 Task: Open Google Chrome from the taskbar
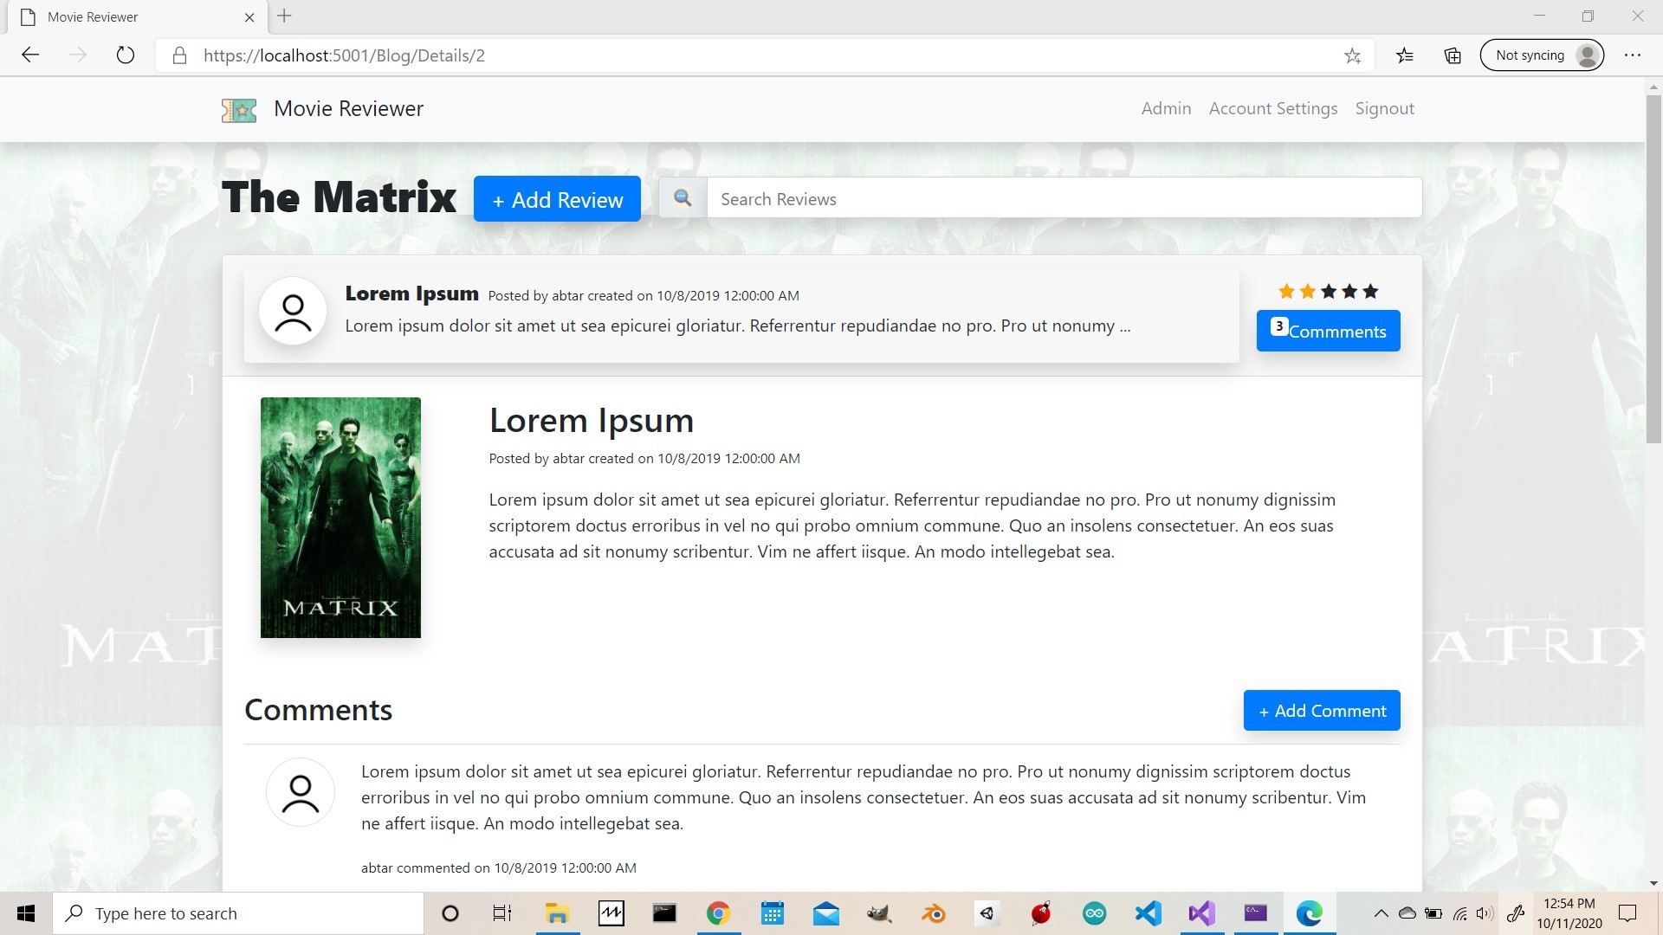pos(718,913)
